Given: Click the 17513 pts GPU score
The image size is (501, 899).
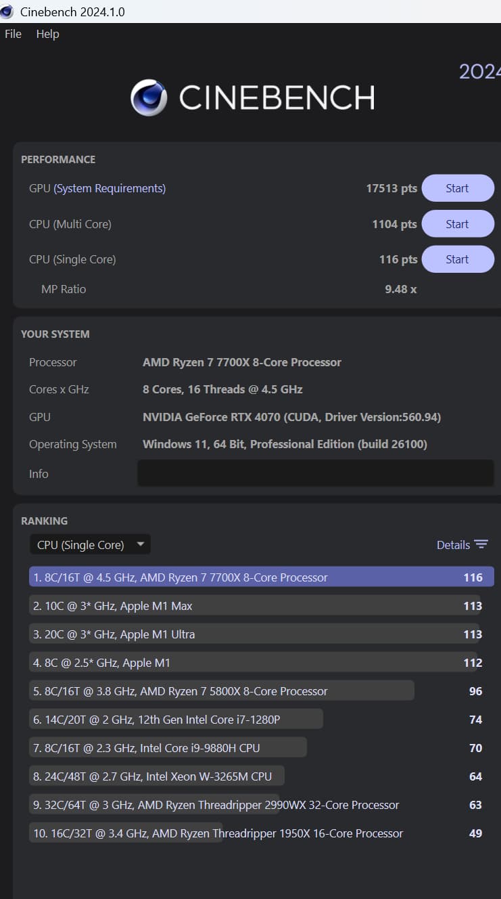Looking at the screenshot, I should pos(391,188).
